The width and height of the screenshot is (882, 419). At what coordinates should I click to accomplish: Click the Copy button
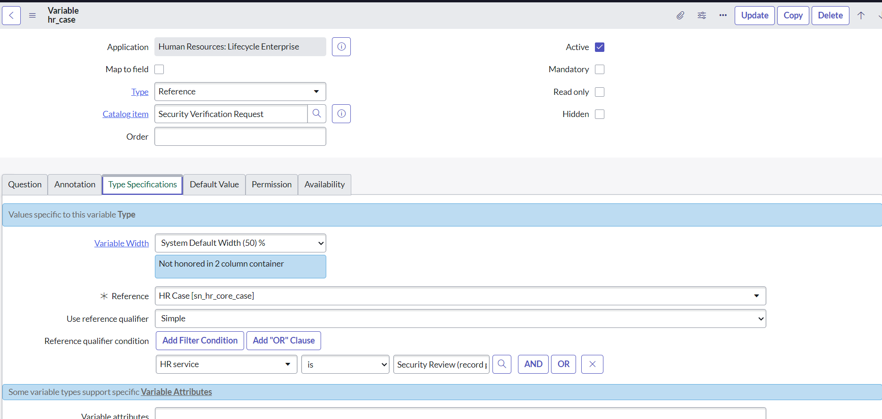[x=793, y=16]
